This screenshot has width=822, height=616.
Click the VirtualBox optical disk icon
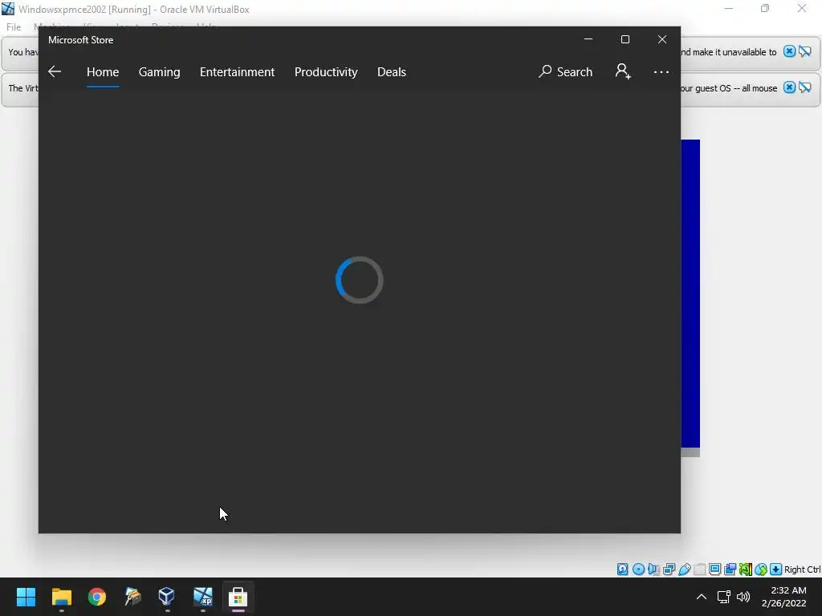(x=638, y=569)
